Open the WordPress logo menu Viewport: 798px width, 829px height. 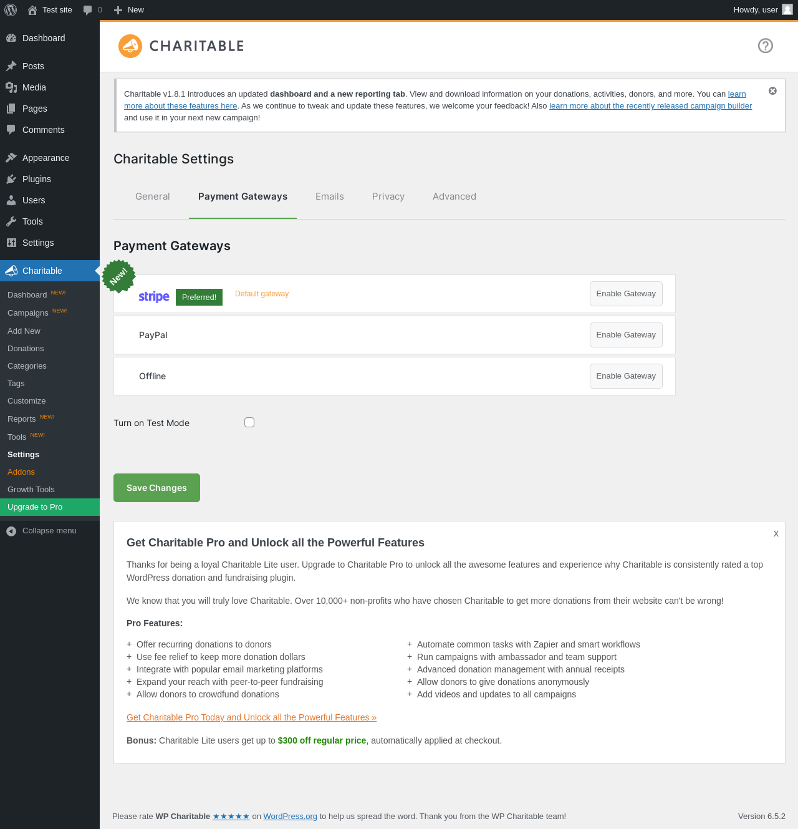(x=11, y=10)
